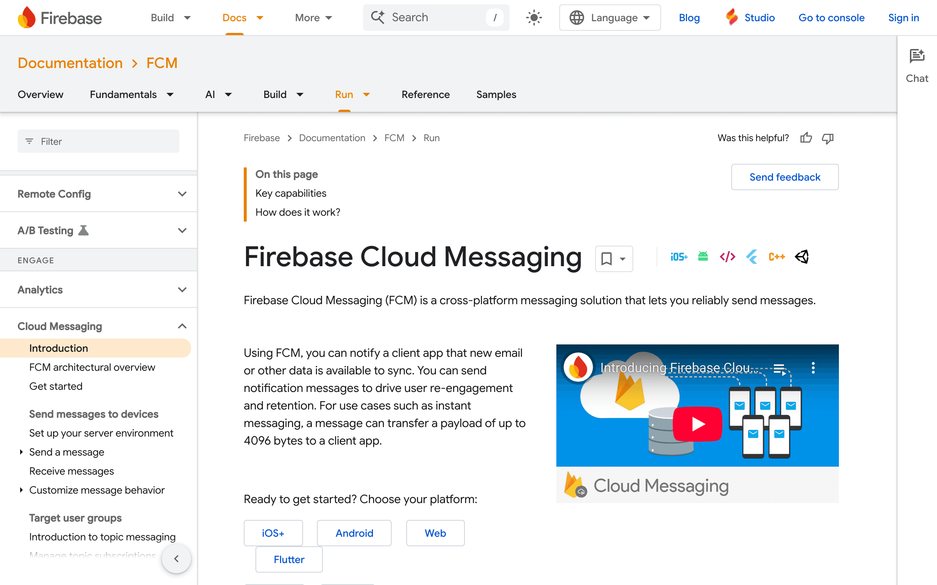Open the More menu in the header
The height and width of the screenshot is (585, 937).
tap(313, 18)
